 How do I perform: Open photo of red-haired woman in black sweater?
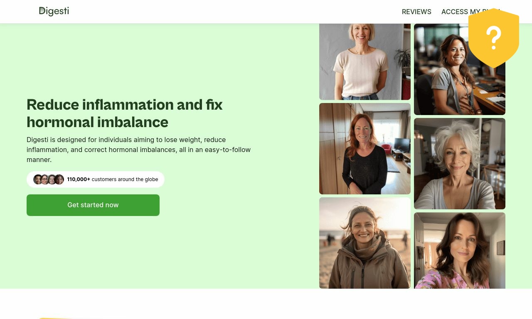coord(365,149)
